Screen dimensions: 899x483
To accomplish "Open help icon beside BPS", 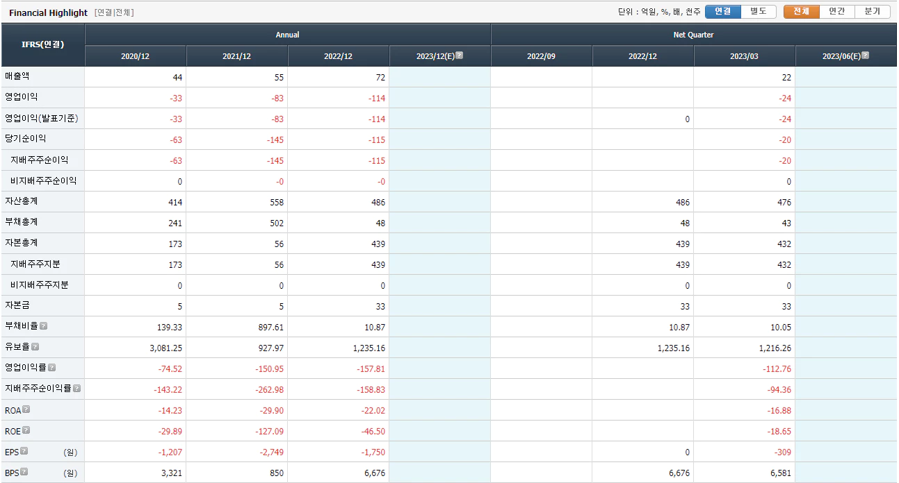I will tap(24, 472).
